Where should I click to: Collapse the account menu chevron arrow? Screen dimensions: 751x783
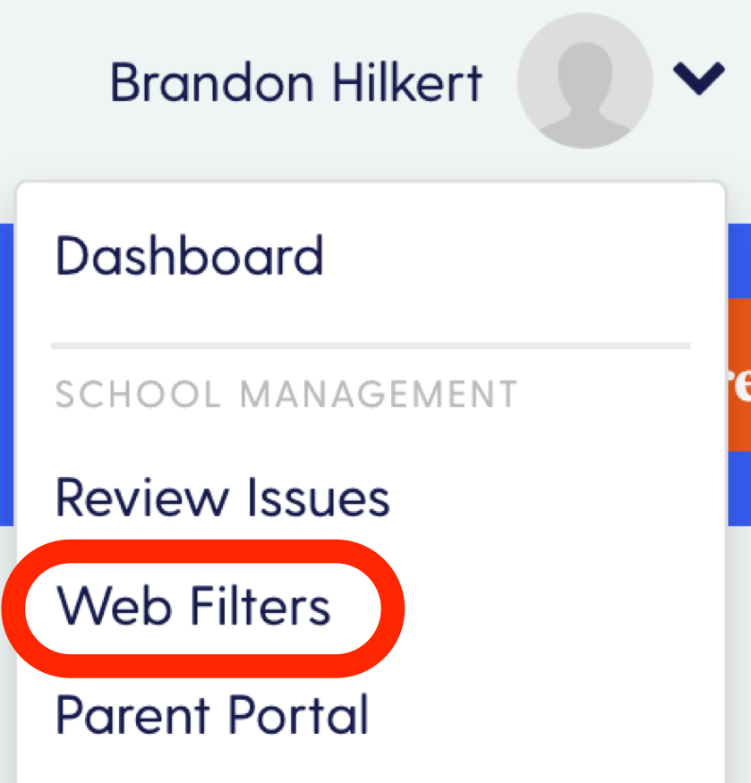pyautogui.click(x=698, y=78)
